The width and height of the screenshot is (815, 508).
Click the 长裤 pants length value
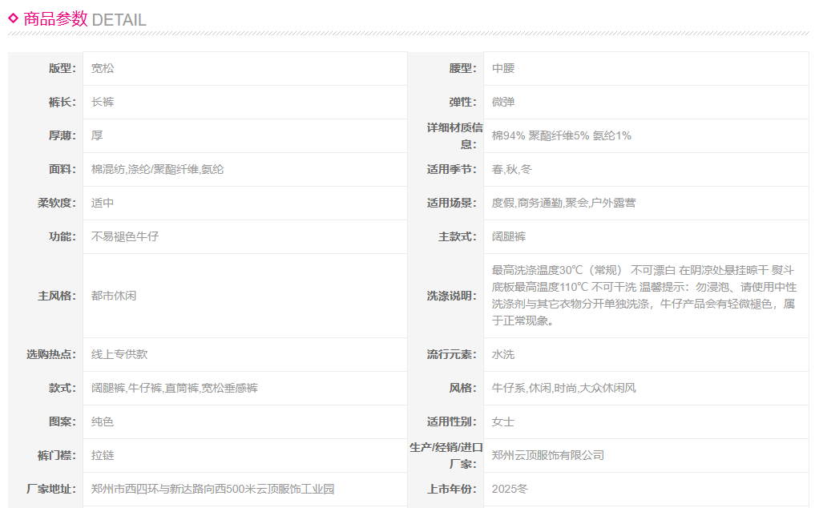click(103, 103)
